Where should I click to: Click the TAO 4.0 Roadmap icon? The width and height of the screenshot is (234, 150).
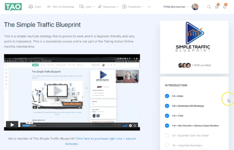[49, 7]
